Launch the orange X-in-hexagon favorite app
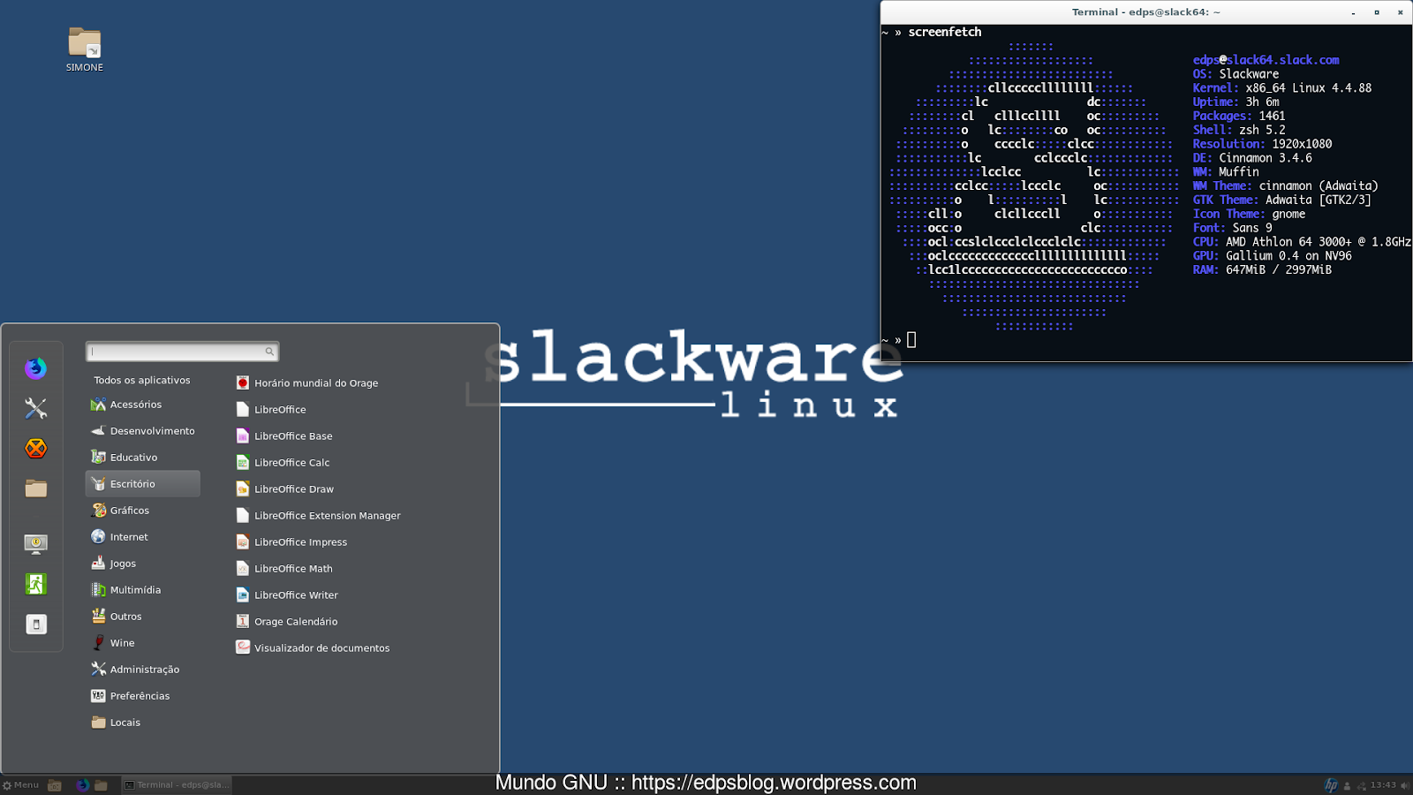The height and width of the screenshot is (795, 1413). point(35,449)
